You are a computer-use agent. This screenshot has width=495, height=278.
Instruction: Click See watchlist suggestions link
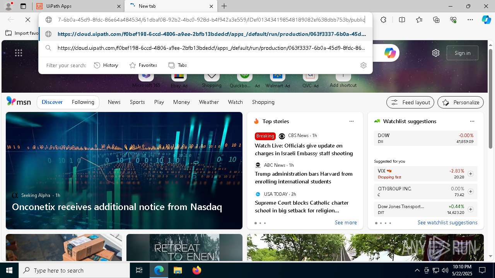coord(447,222)
